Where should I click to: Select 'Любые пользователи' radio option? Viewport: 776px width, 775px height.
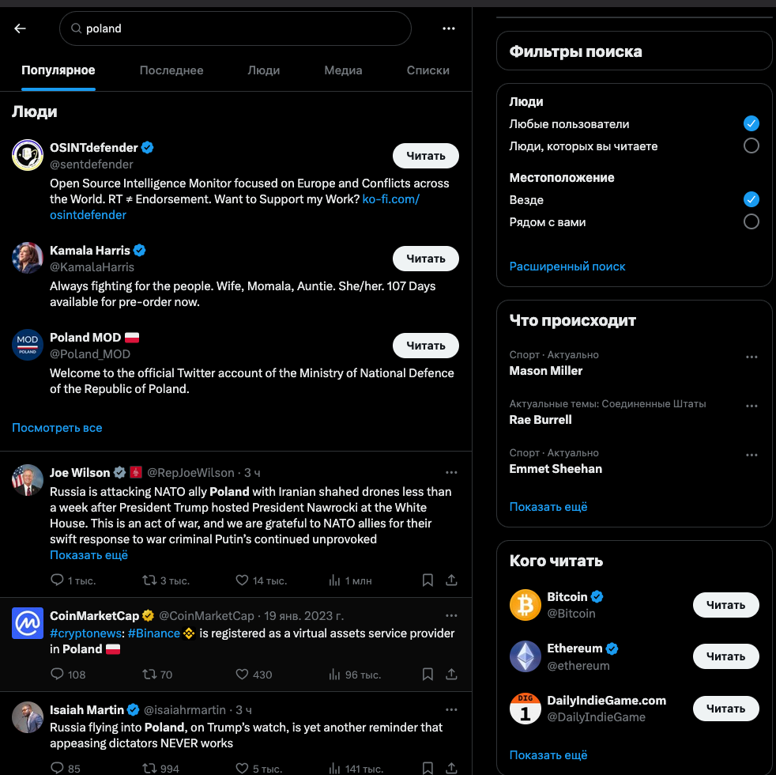751,123
